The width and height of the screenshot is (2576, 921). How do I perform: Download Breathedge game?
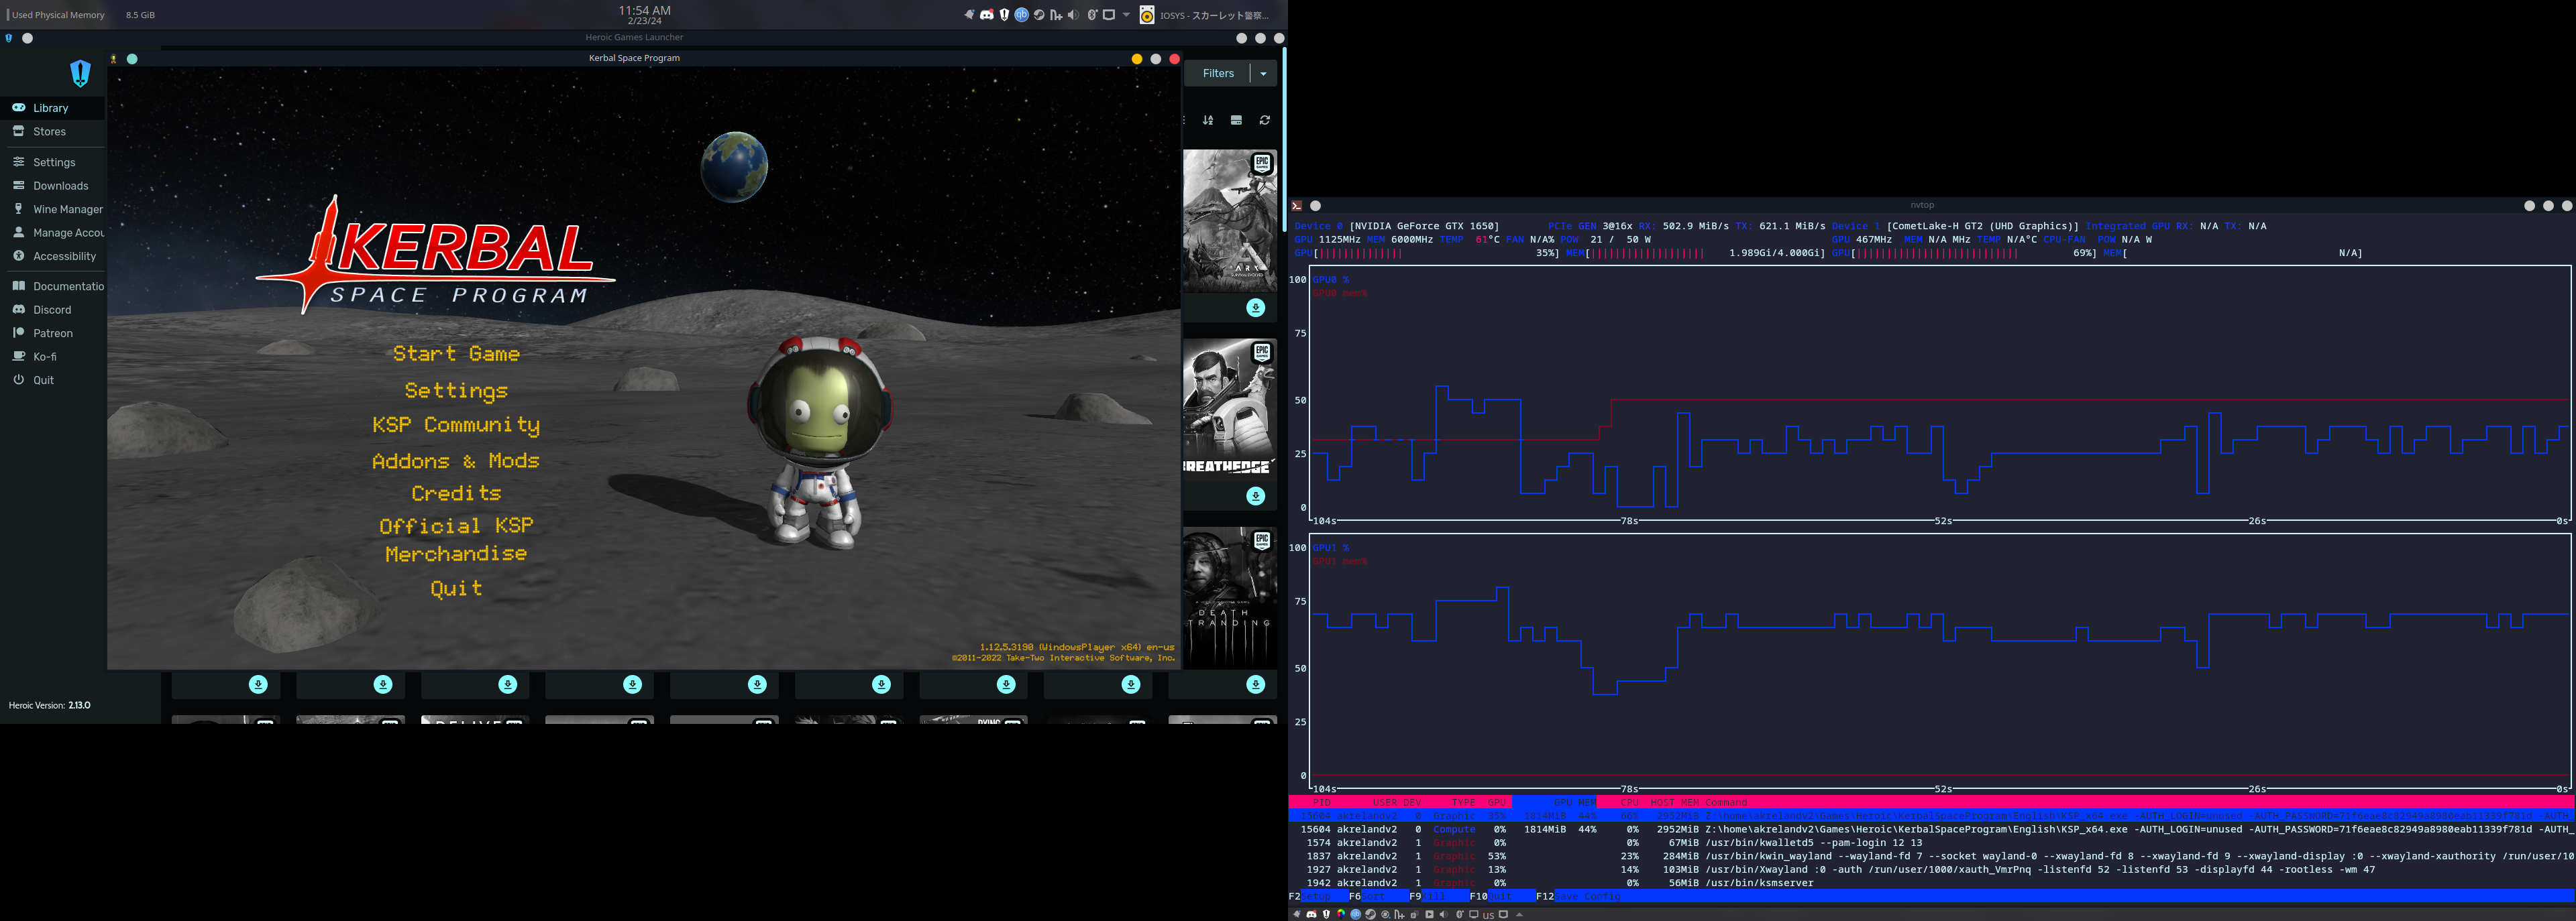tap(1256, 497)
